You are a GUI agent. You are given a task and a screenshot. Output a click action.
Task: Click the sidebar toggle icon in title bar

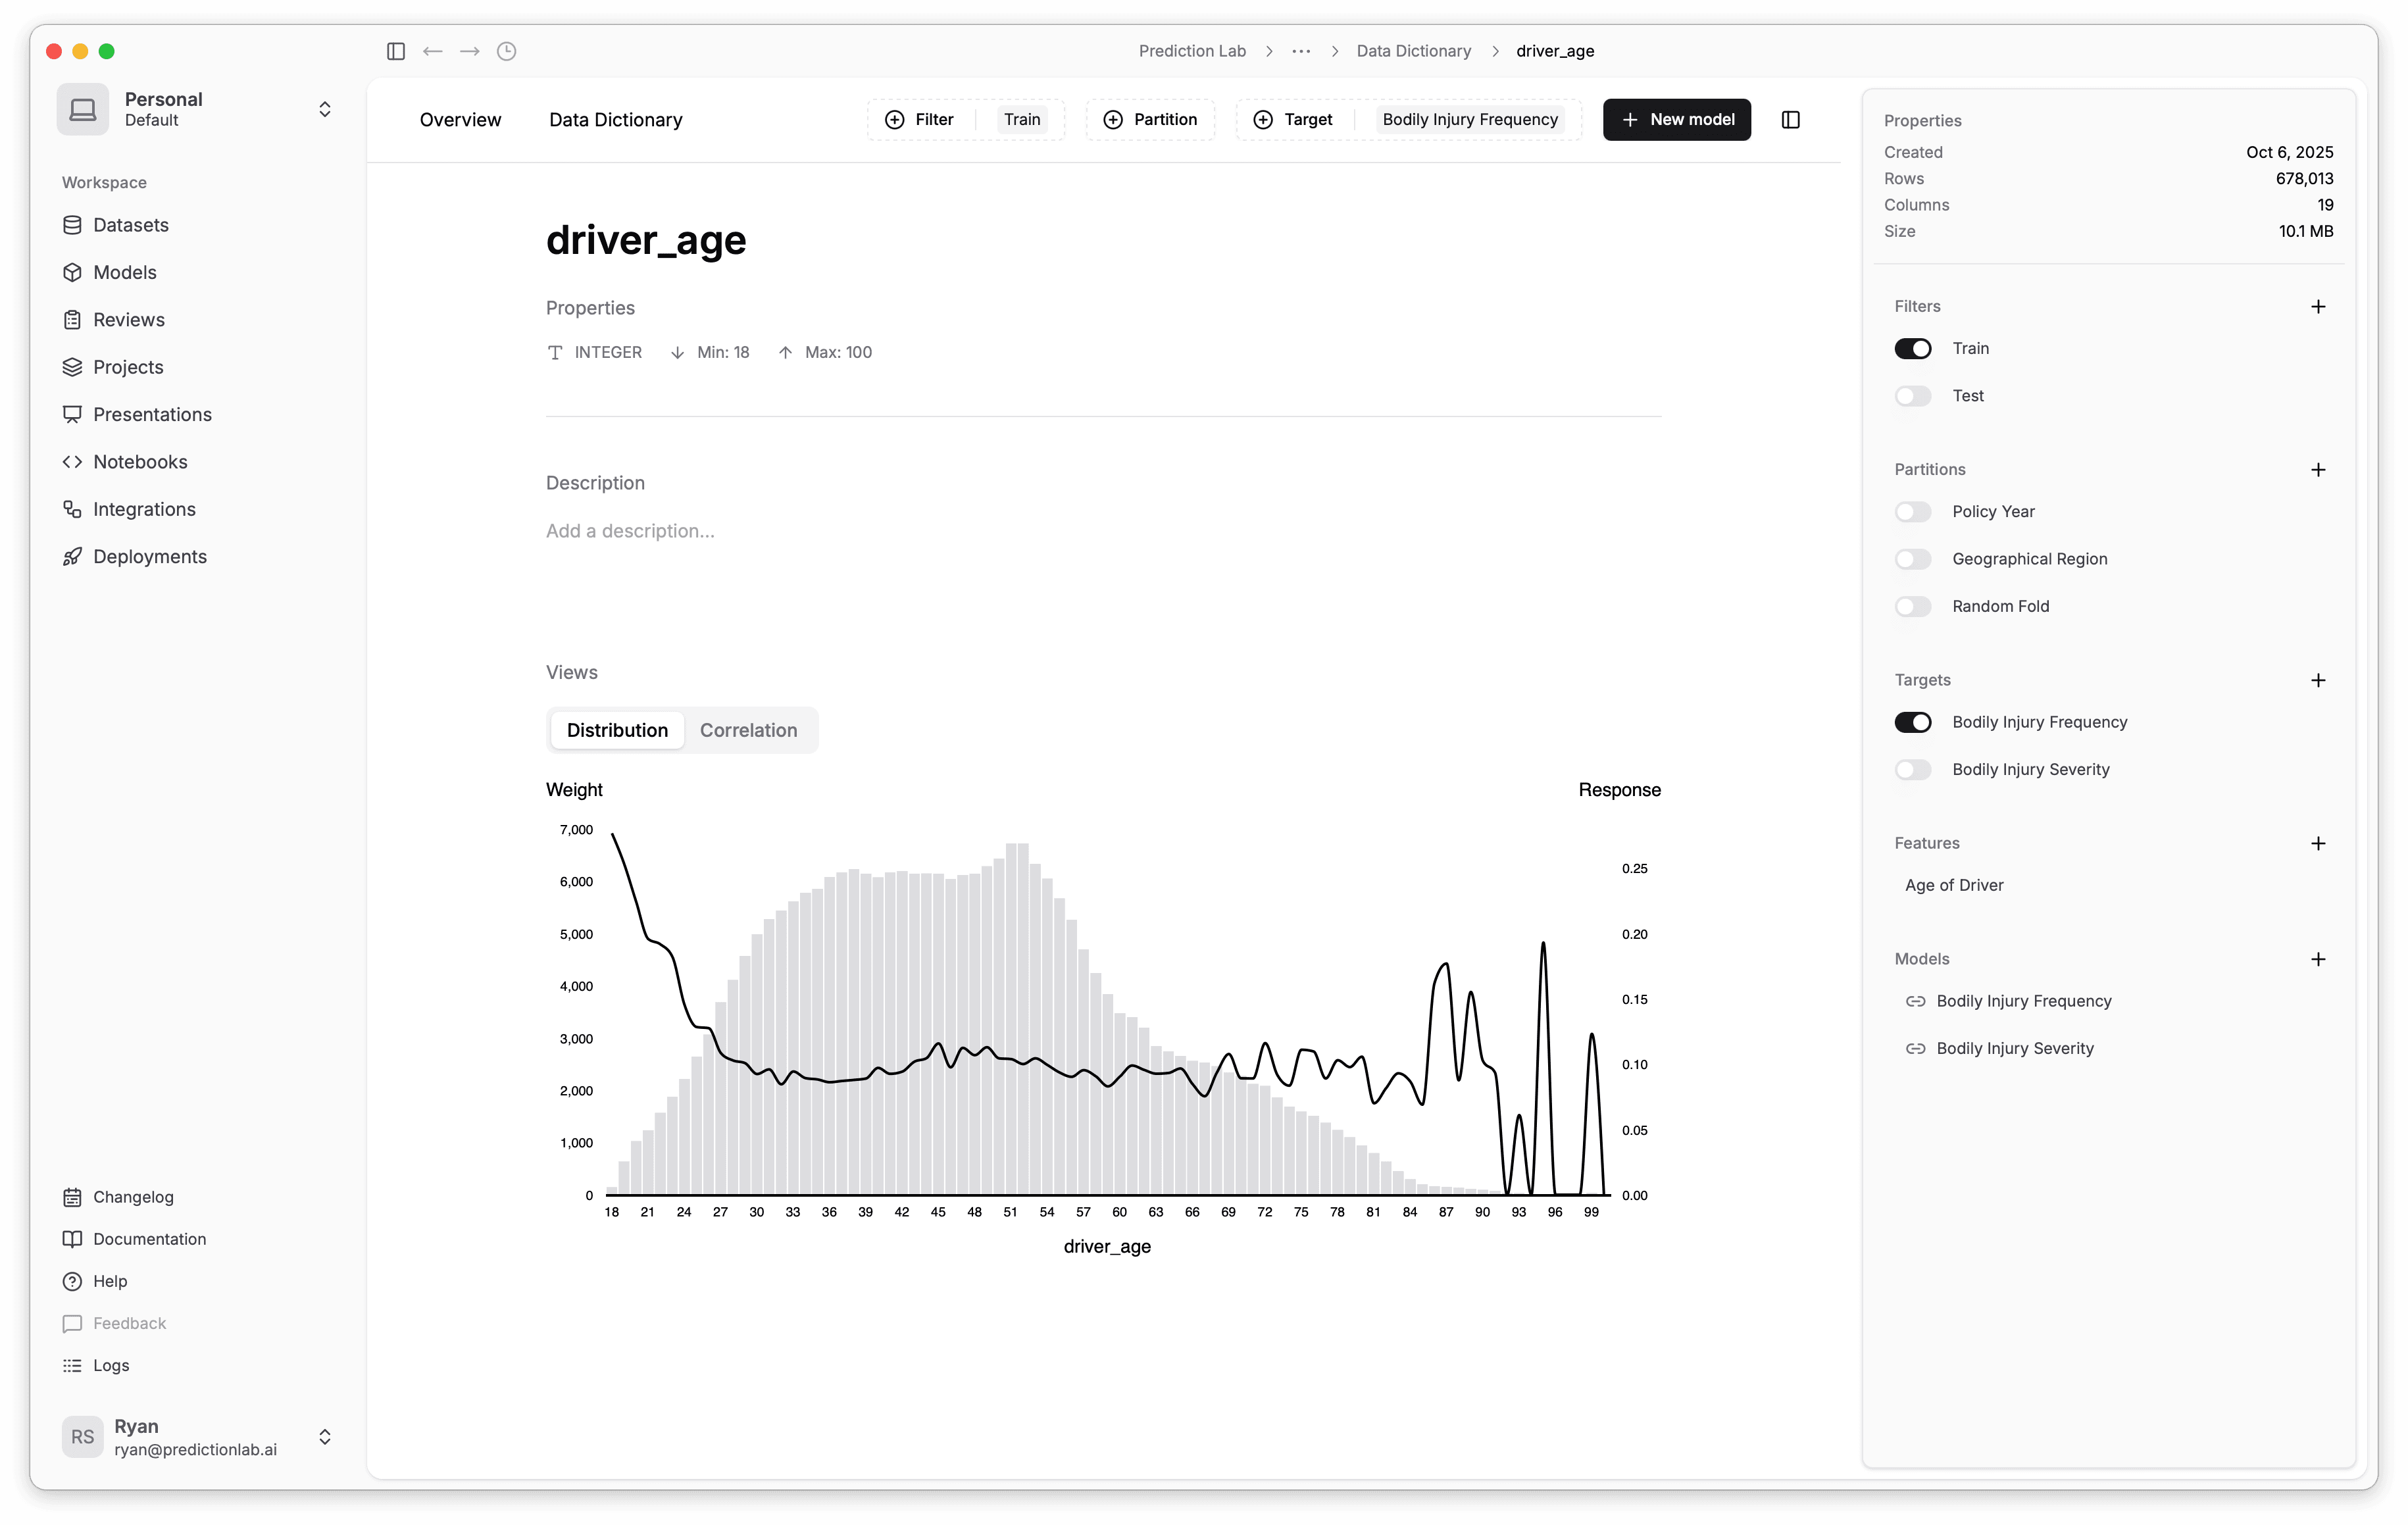396,51
